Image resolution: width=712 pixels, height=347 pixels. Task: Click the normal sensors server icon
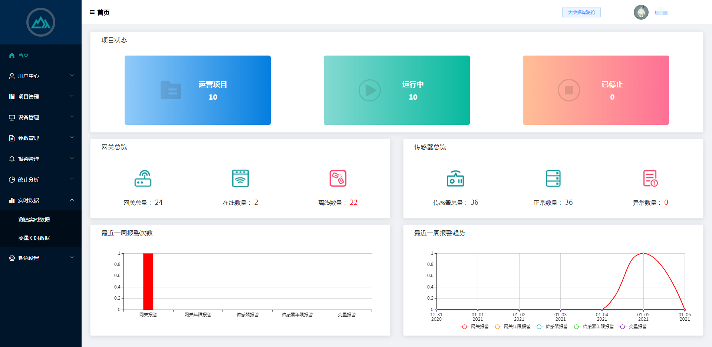coord(553,178)
